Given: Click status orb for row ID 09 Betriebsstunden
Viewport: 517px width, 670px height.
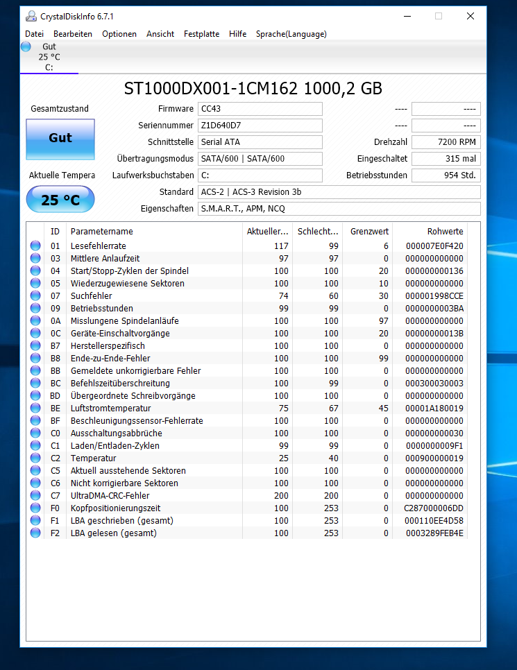Looking at the screenshot, I should tap(35, 308).
